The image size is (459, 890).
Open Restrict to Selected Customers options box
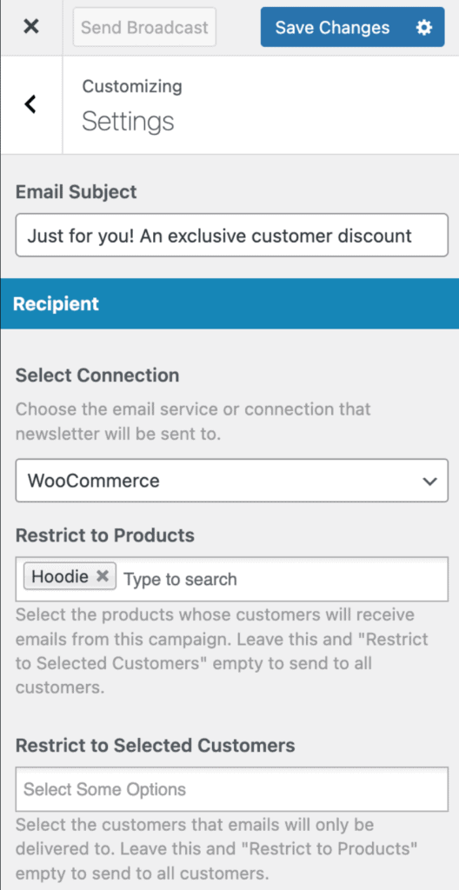(x=232, y=789)
